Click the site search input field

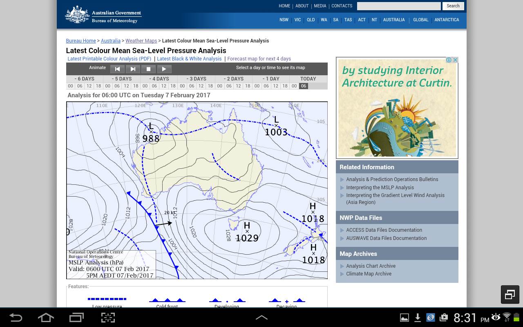[x=398, y=6]
